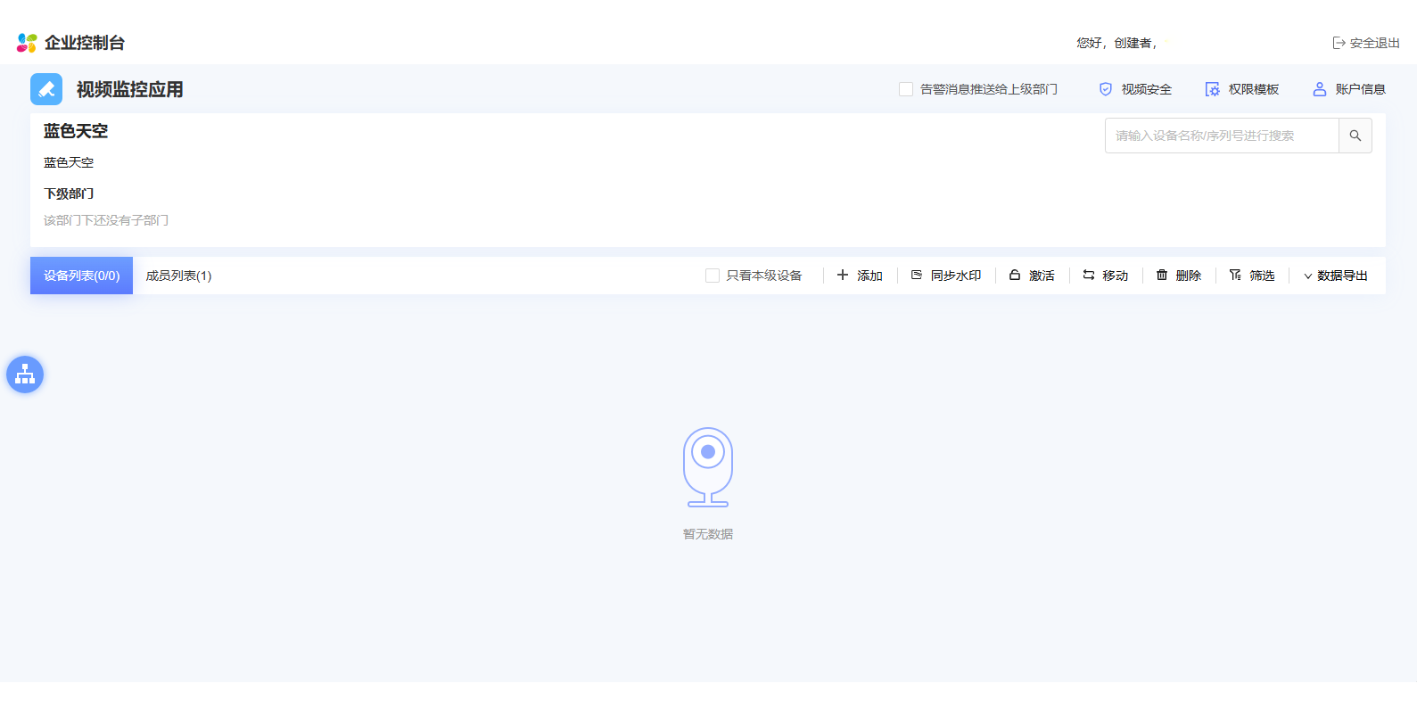Open Permission Template (权限模板) icon
This screenshot has height=708, width=1417.
[x=1212, y=89]
